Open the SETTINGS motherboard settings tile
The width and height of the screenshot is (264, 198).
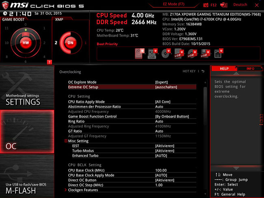(27, 88)
